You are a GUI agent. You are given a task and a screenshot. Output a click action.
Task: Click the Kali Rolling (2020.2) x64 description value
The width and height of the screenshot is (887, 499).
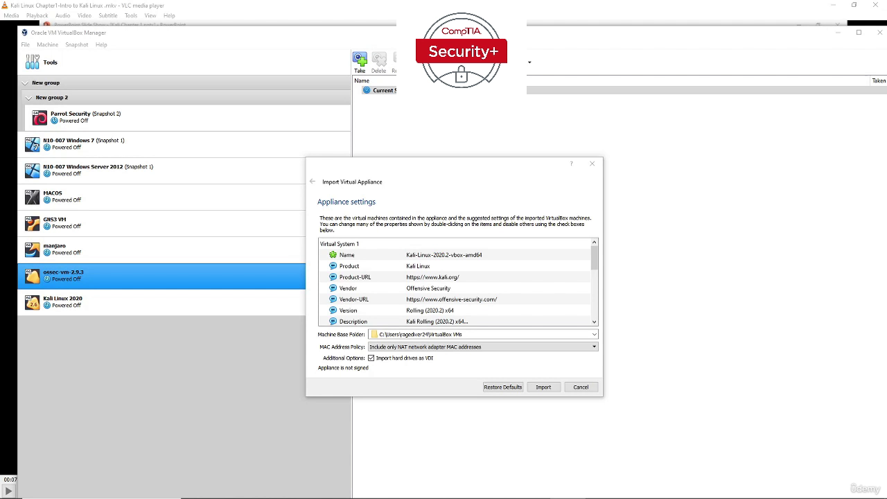(437, 322)
